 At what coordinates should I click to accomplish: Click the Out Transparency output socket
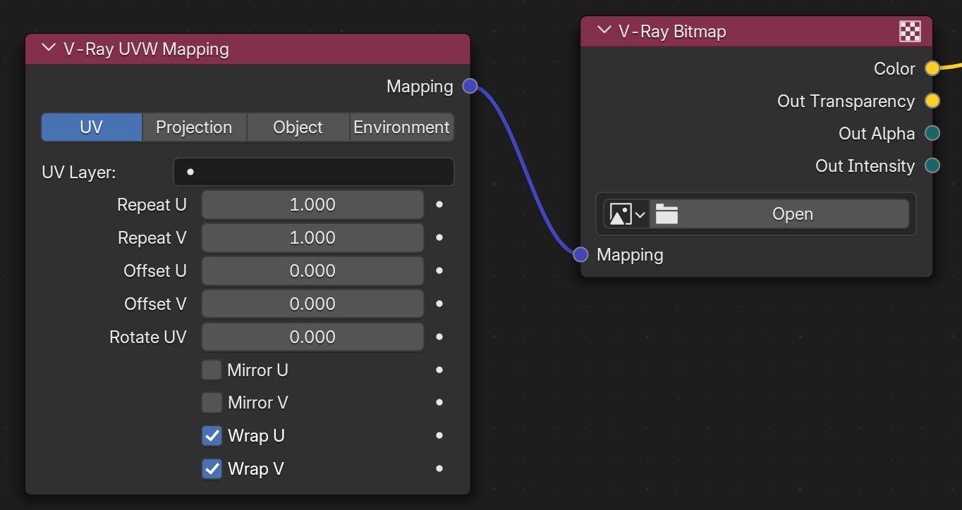(x=932, y=101)
